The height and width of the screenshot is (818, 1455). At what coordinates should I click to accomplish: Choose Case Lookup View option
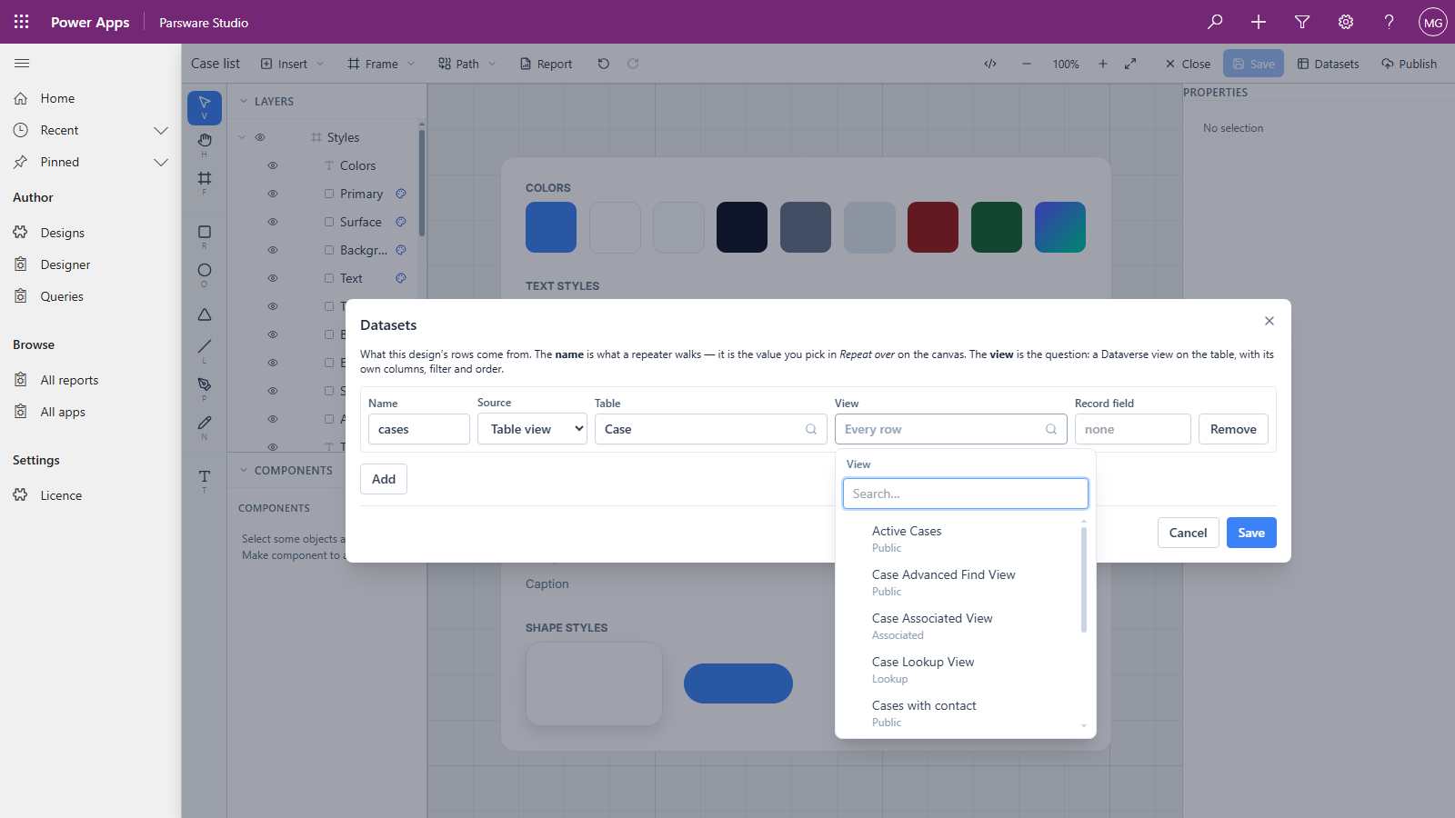(962, 669)
